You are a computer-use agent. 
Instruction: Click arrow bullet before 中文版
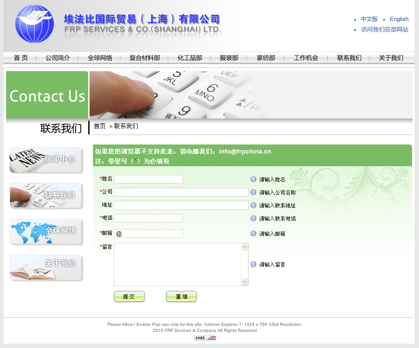[x=355, y=20]
